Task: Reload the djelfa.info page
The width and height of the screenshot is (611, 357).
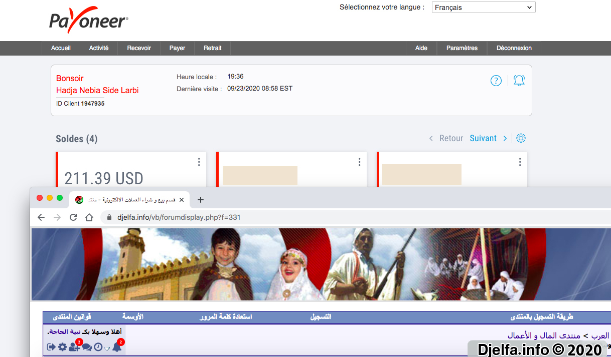Action: 73,217
